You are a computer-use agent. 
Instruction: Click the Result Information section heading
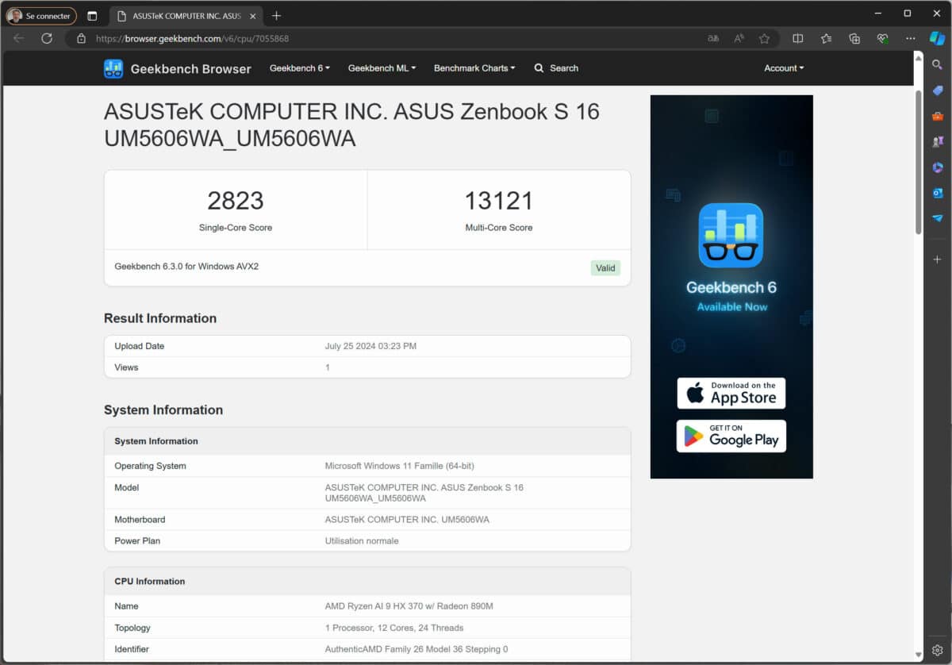(160, 318)
